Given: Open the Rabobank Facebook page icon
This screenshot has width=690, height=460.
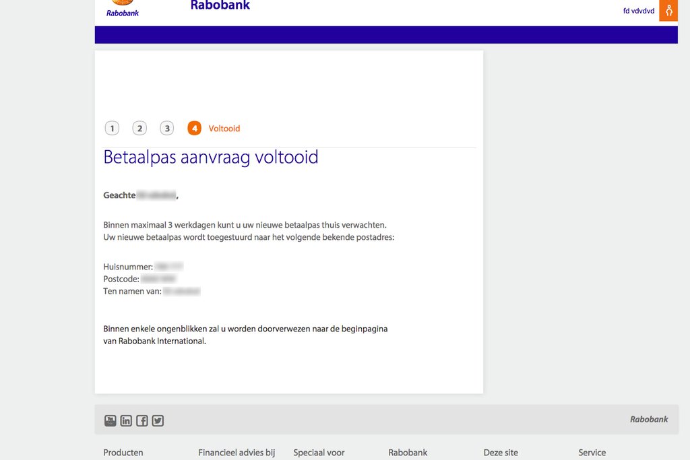Looking at the screenshot, I should click(x=142, y=421).
